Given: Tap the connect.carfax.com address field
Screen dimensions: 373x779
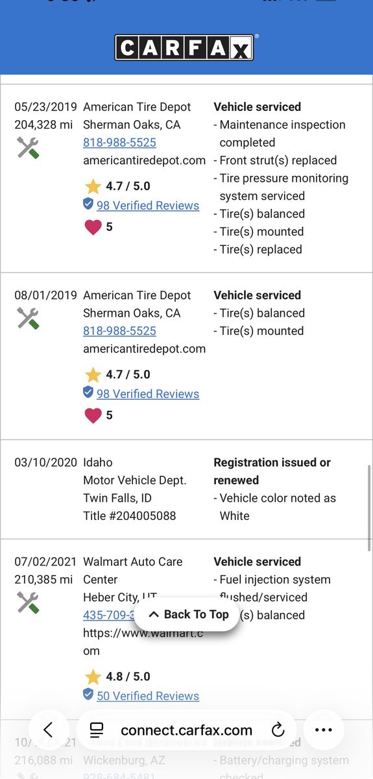Looking at the screenshot, I should 186,730.
